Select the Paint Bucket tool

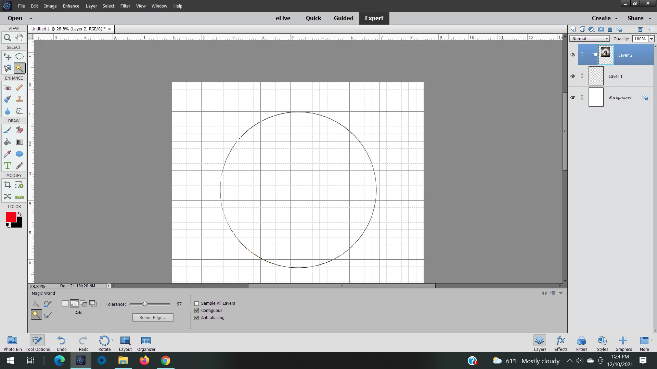click(7, 142)
